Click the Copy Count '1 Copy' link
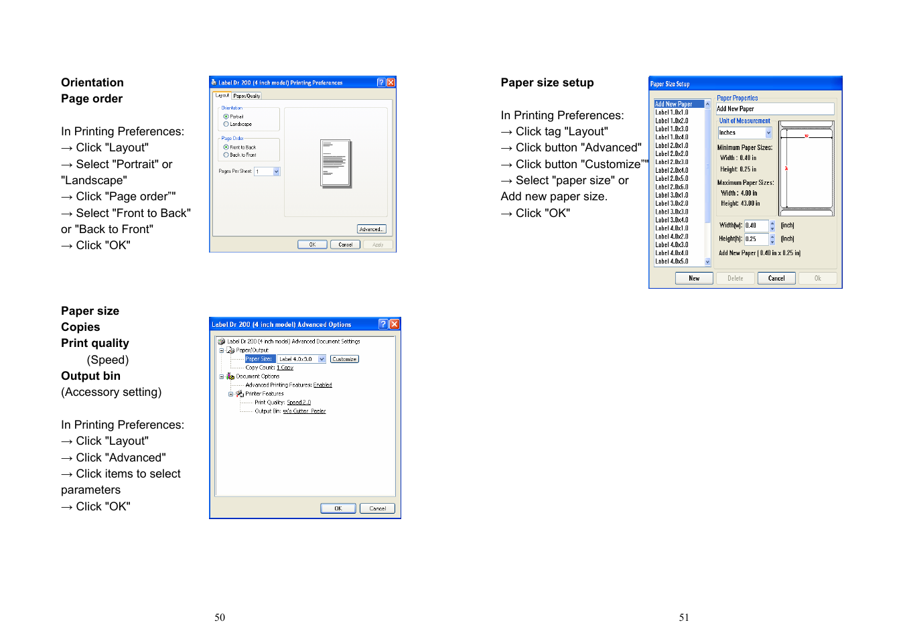Screen dimensions: 905x639 coord(285,368)
